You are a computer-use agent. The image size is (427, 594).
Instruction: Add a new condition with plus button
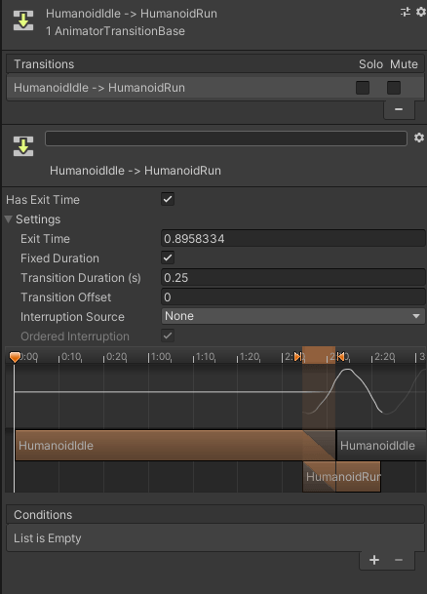(x=374, y=560)
